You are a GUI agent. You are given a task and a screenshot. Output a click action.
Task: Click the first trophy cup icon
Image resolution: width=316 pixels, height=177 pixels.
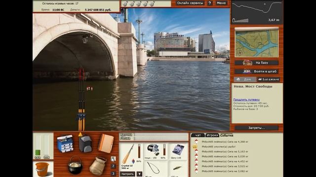(125, 3)
